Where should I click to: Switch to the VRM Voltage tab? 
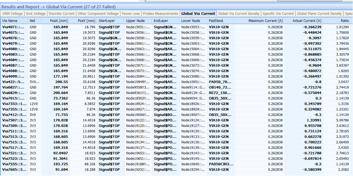12,14
